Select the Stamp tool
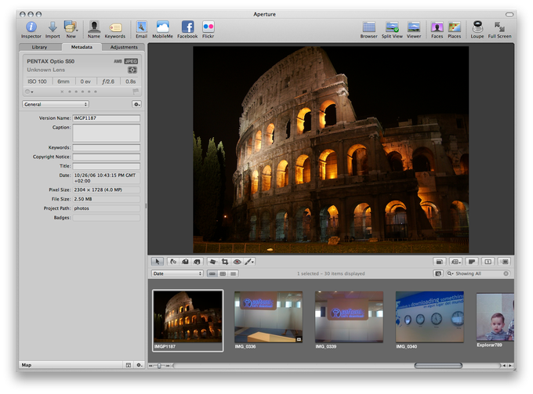Image resolution: width=533 pixels, height=394 pixels. click(x=198, y=262)
